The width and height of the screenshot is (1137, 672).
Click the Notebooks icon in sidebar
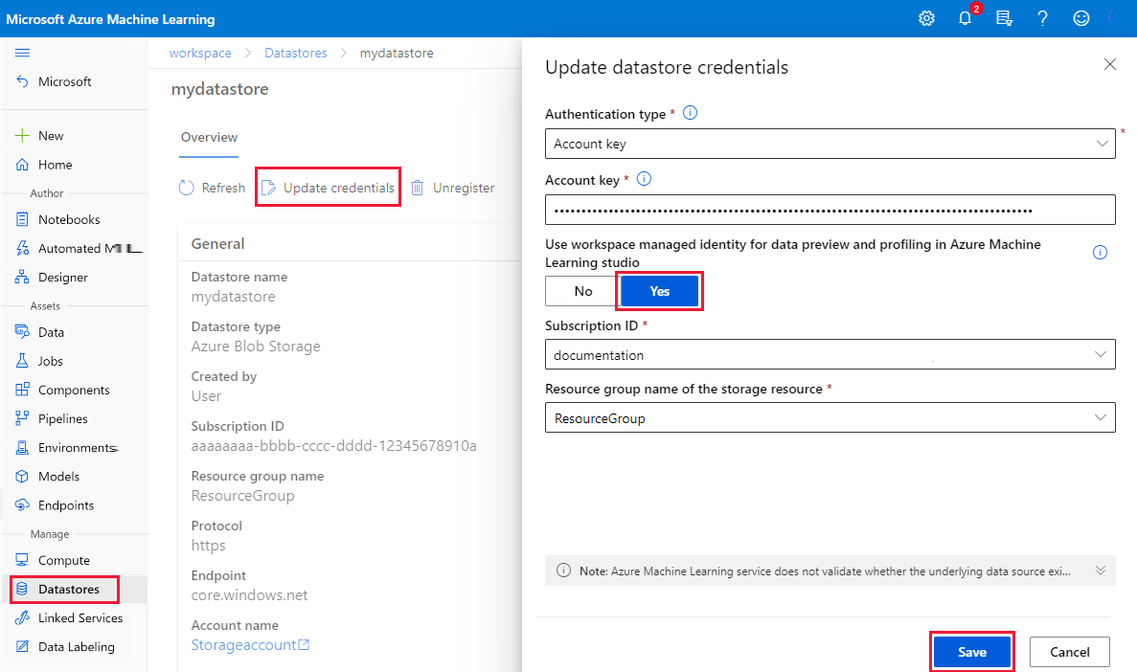pos(22,219)
